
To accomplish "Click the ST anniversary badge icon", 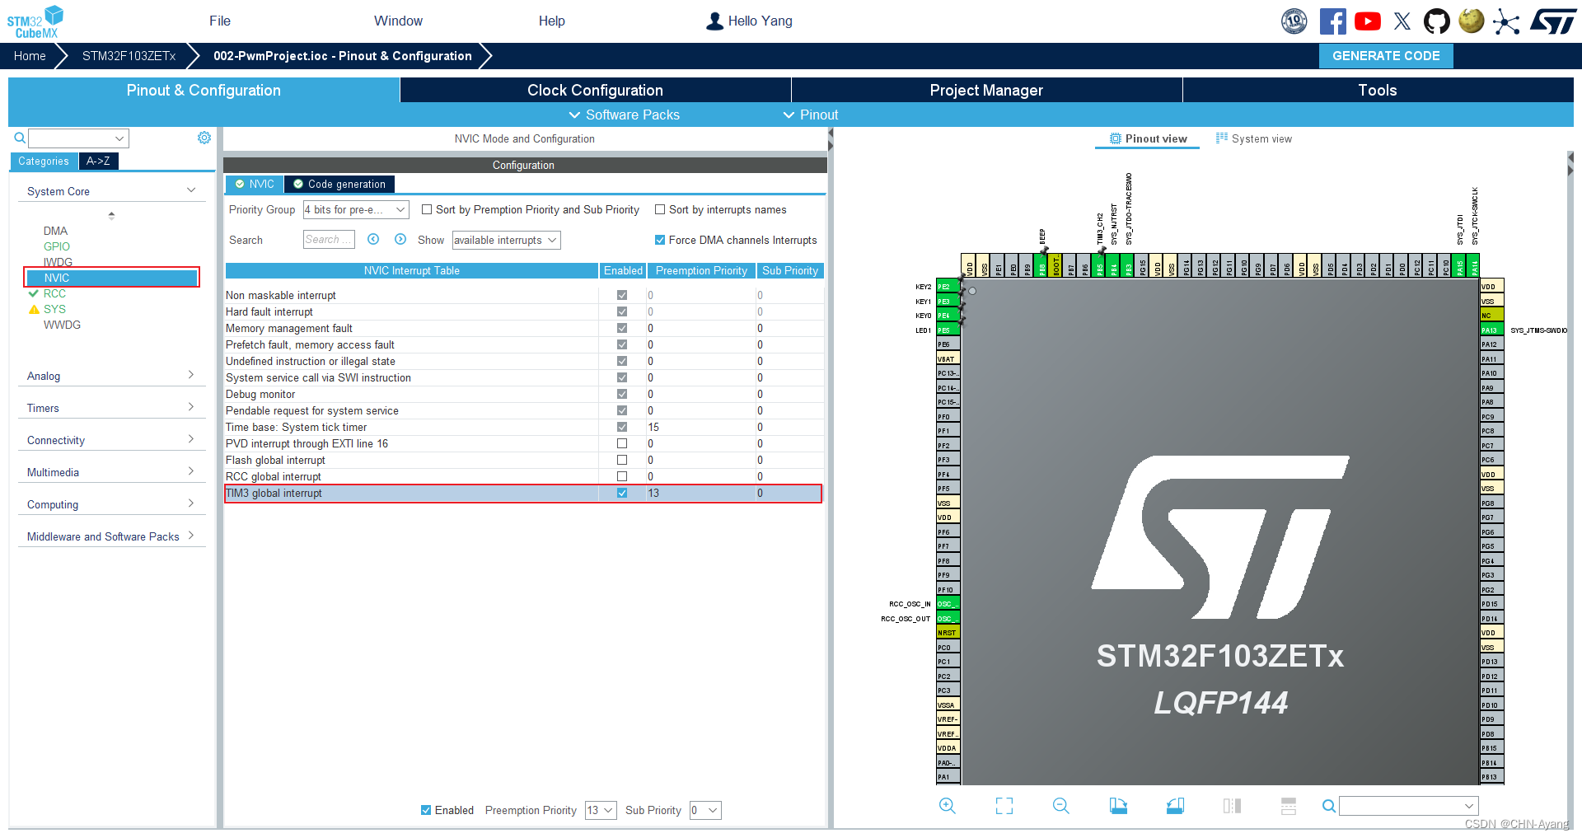I will click(1294, 21).
